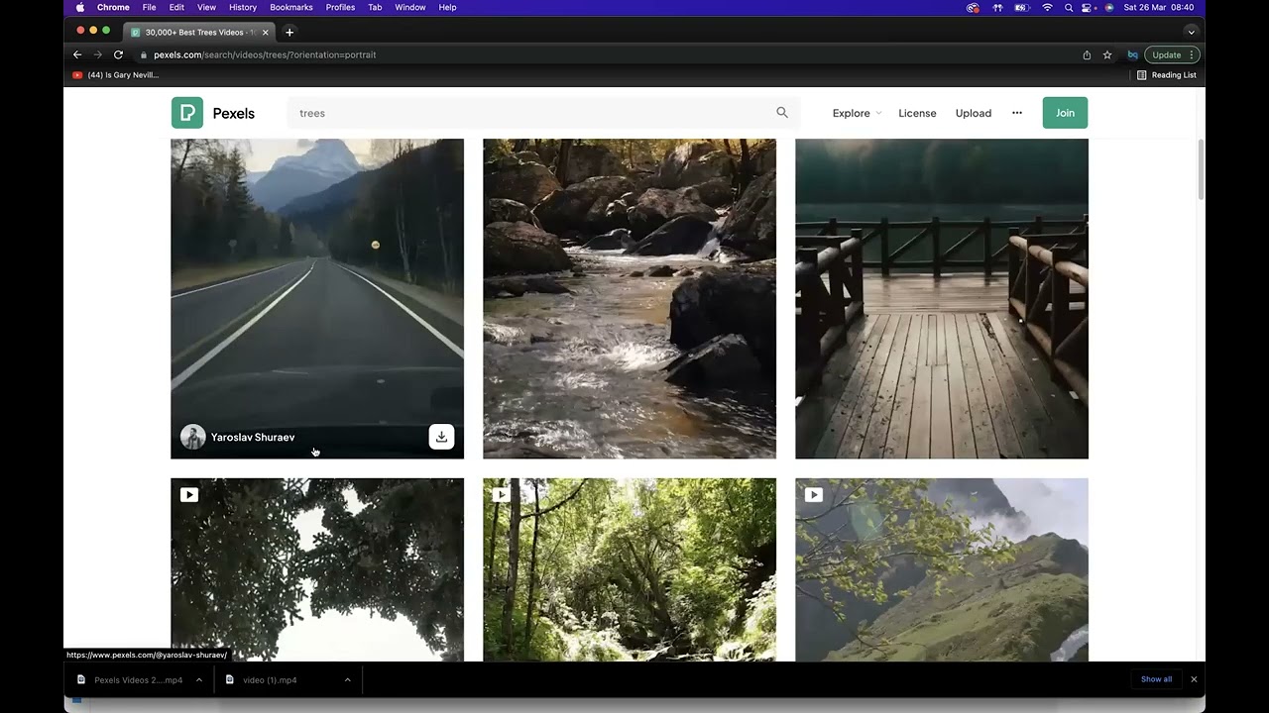This screenshot has width=1269, height=713.
Task: Open downloaded Pexels Videos mp4 file
Action: click(139, 679)
